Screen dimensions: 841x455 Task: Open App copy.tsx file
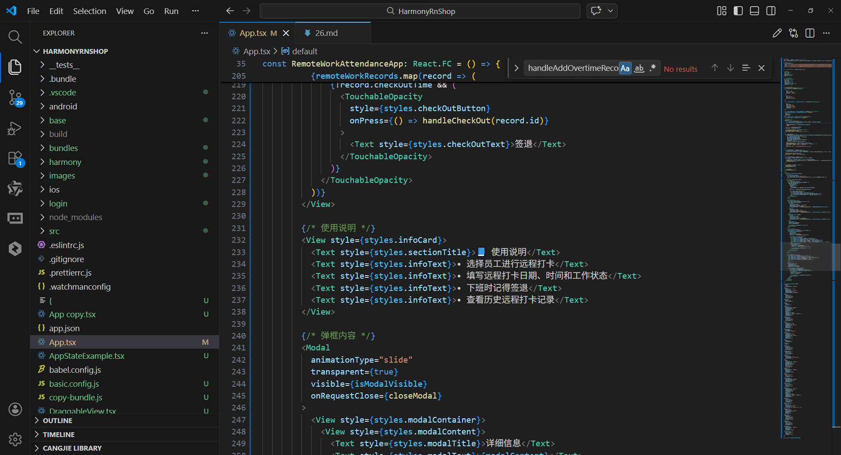point(125,314)
